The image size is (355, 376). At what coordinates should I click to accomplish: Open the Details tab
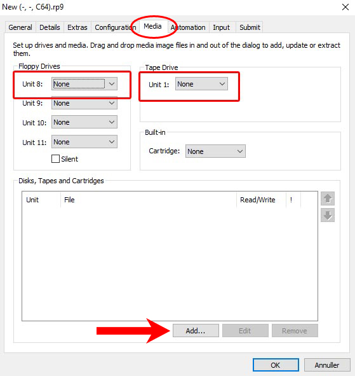tap(50, 27)
